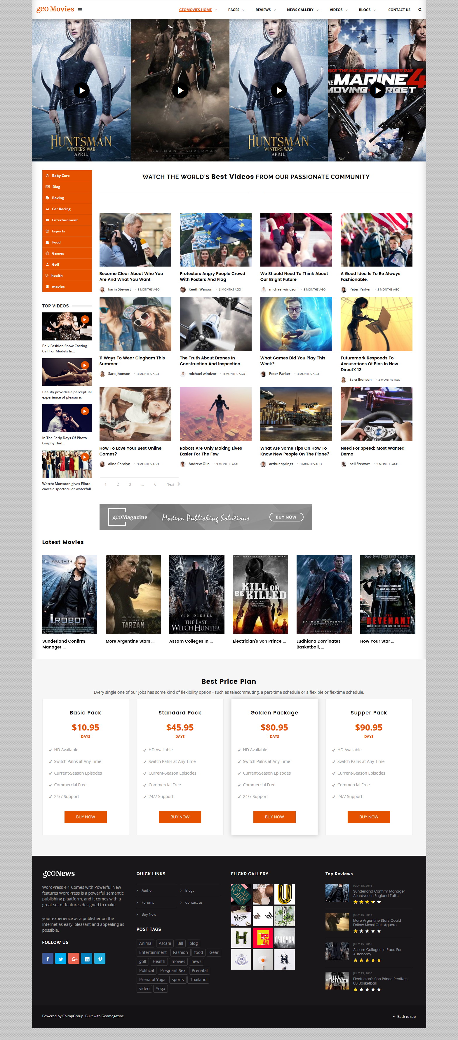Click the Car Racing category icon
The width and height of the screenshot is (458, 1040).
47,209
